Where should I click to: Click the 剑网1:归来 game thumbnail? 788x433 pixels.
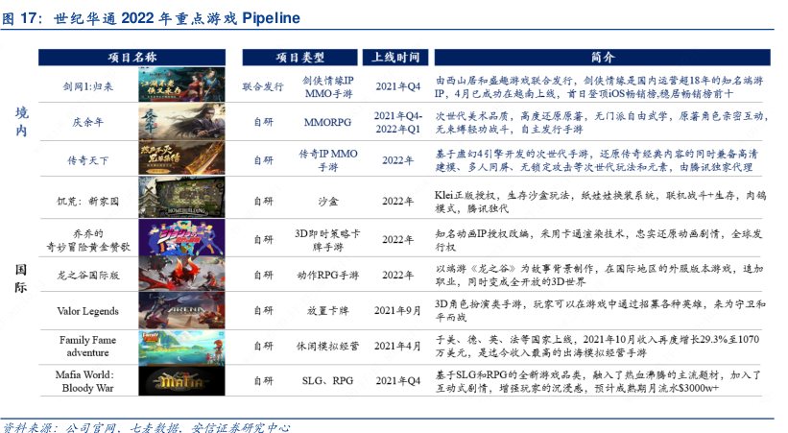pos(182,85)
